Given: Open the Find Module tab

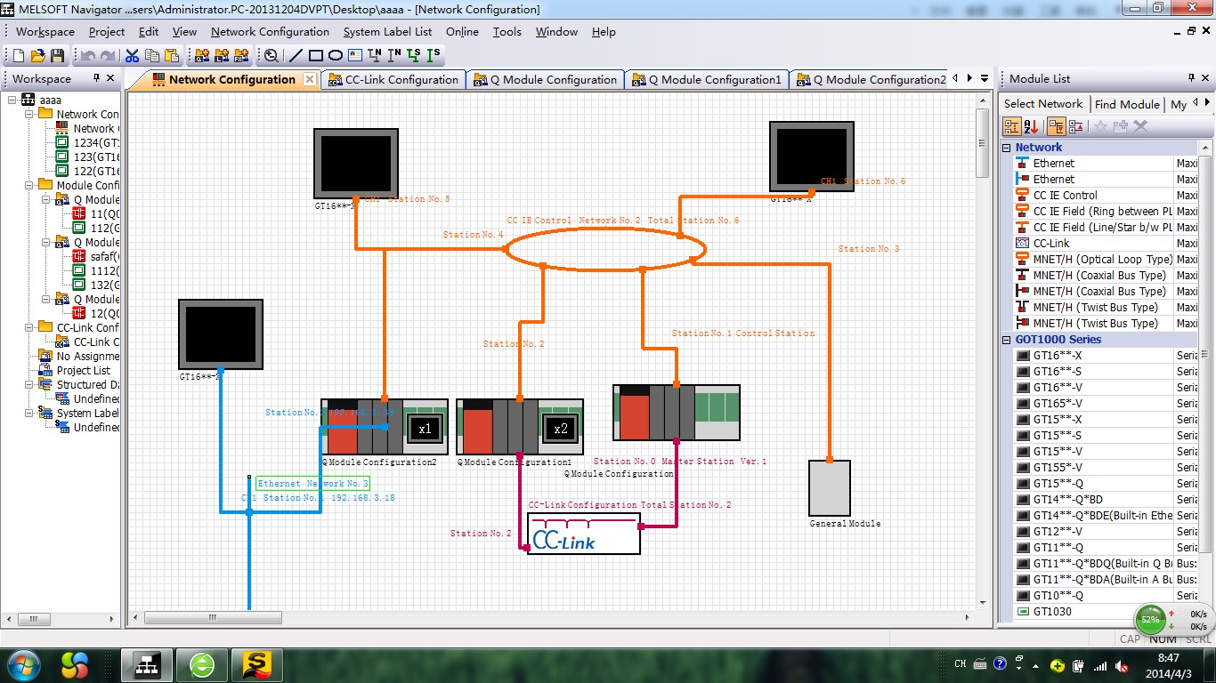Looking at the screenshot, I should click(1127, 104).
